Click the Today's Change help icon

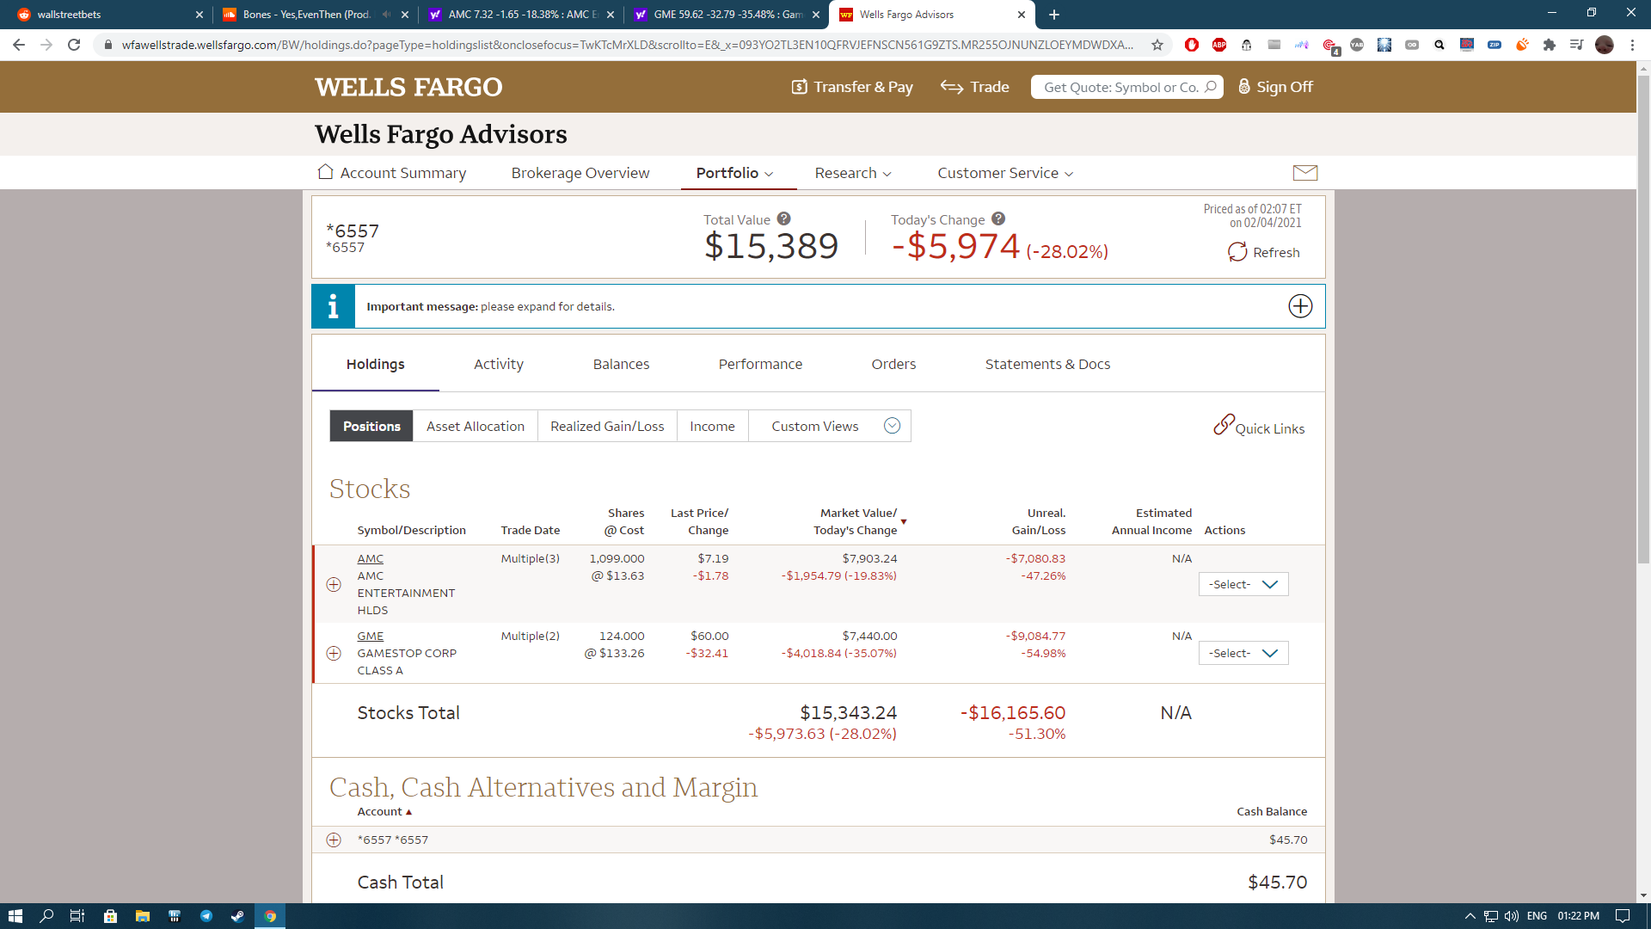click(x=997, y=219)
